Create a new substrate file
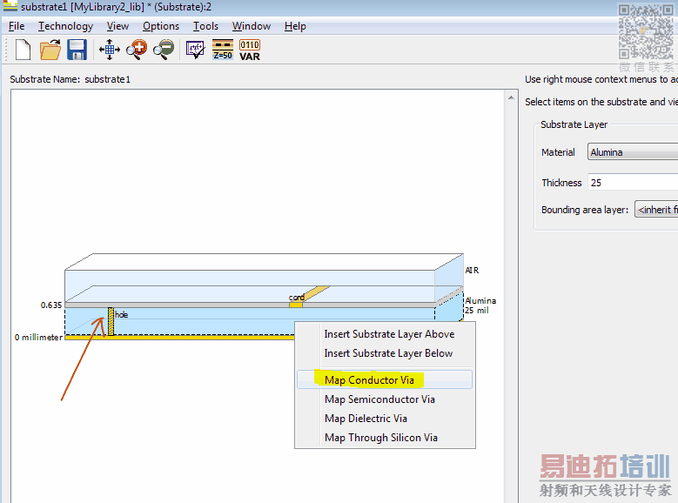 (23, 50)
